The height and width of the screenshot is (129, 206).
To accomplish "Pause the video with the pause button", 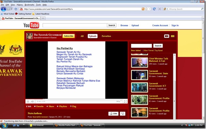I will click(28, 101).
